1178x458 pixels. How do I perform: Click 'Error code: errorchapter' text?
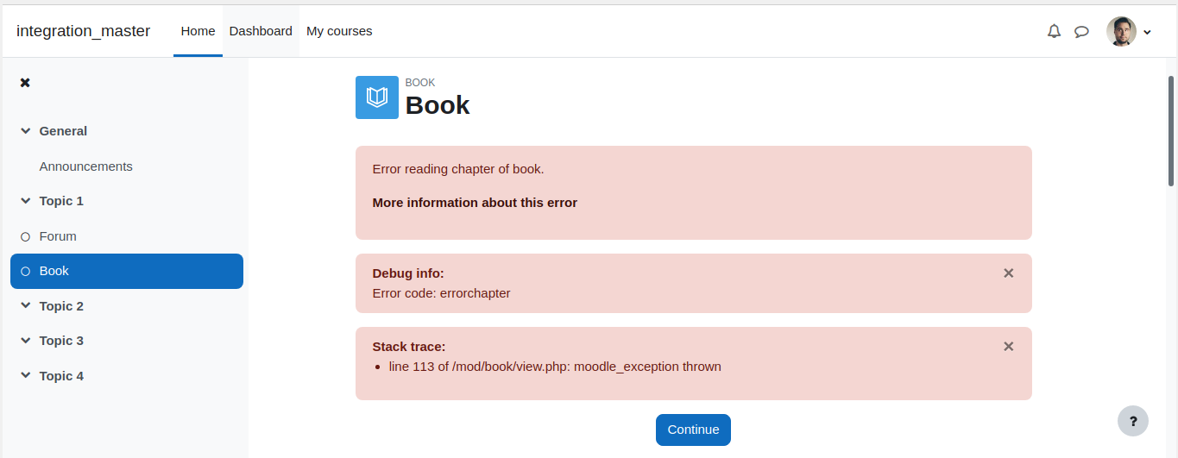point(442,293)
